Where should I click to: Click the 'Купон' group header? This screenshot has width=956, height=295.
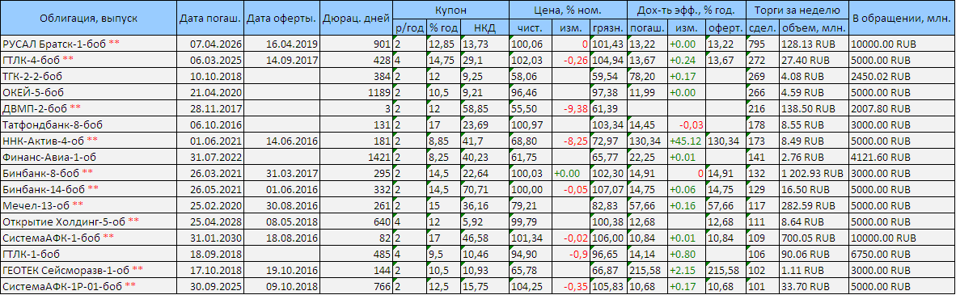coord(451,11)
